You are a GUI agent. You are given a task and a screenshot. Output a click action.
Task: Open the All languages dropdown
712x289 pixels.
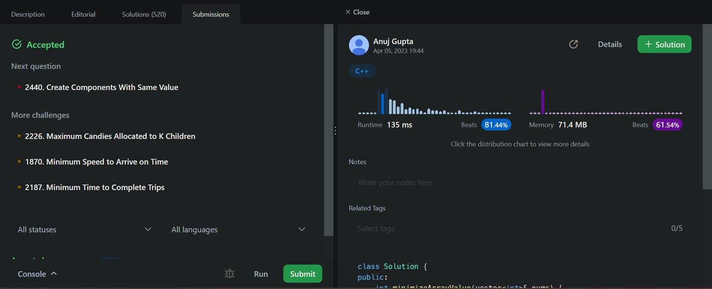(239, 229)
